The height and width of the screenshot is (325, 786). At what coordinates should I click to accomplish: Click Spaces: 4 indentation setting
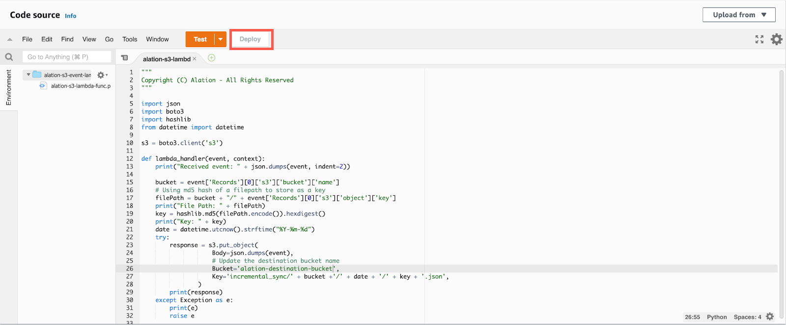click(747, 317)
